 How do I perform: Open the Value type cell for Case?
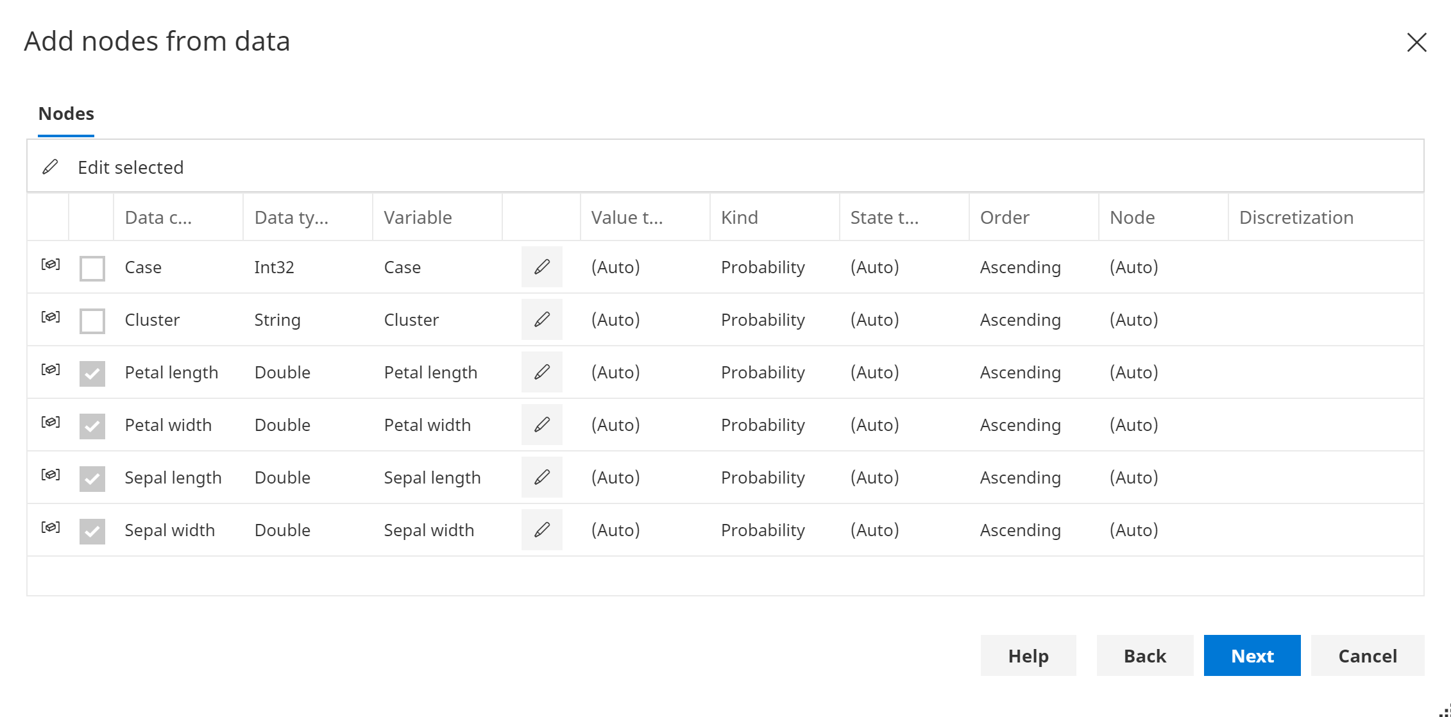coord(615,267)
